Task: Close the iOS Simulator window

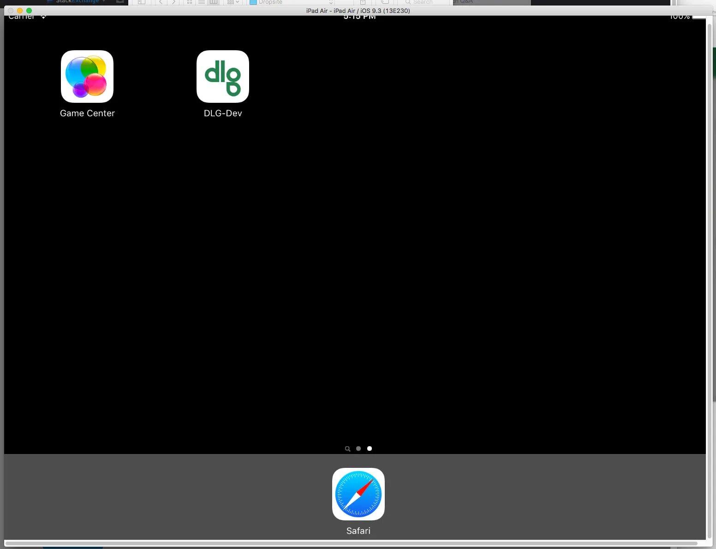Action: coord(11,11)
